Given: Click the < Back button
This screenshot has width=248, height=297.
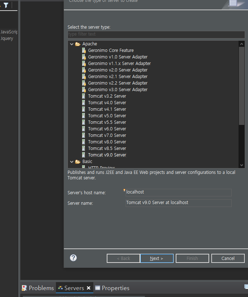Looking at the screenshot, I should pyautogui.click(x=123, y=259).
